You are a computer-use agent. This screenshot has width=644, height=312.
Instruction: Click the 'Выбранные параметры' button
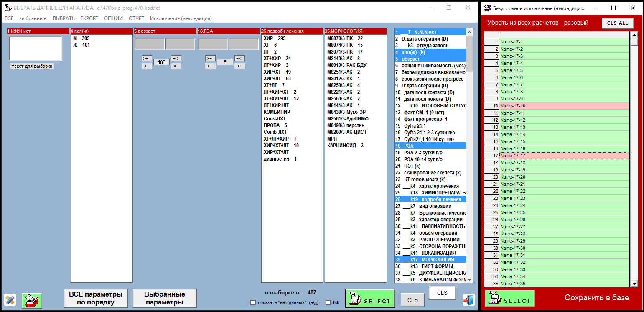pos(164,298)
